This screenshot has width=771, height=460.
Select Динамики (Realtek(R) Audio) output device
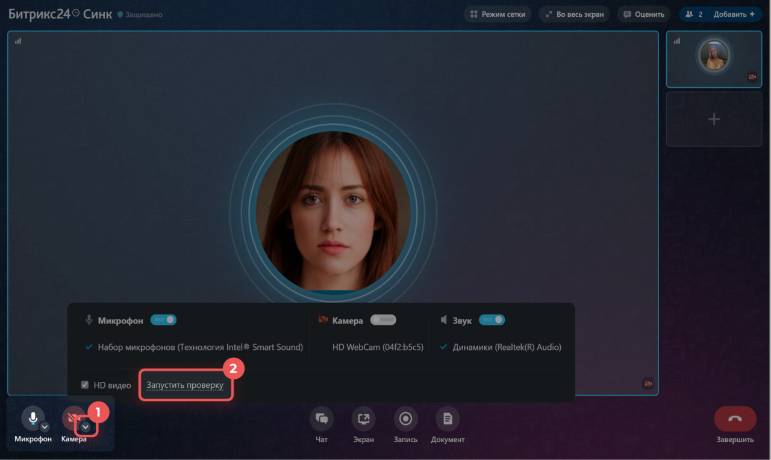click(x=507, y=347)
